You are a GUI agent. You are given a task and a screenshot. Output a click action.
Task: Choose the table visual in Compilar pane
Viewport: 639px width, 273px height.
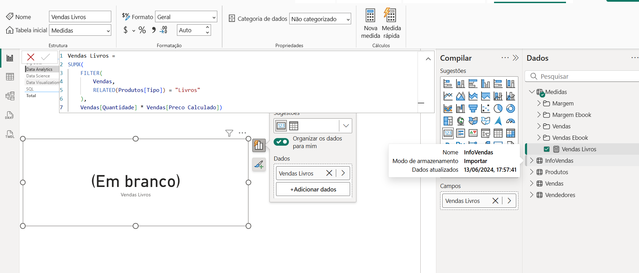(498, 133)
